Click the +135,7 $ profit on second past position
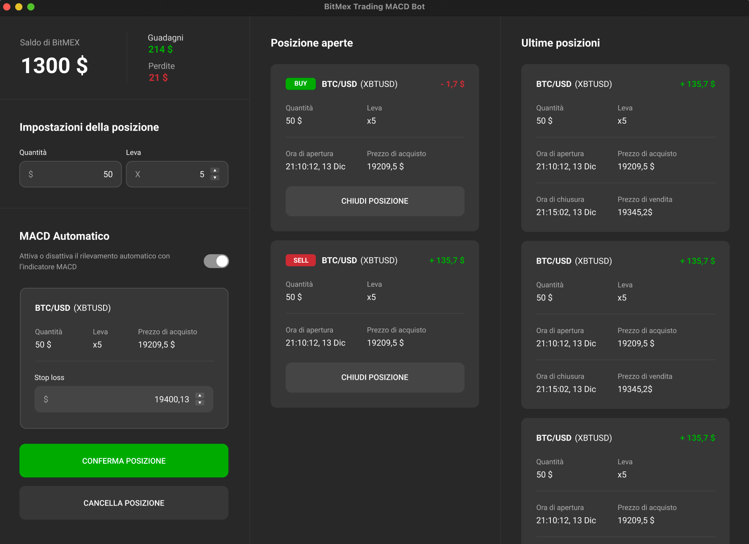Viewport: 749px width, 544px height. click(697, 261)
